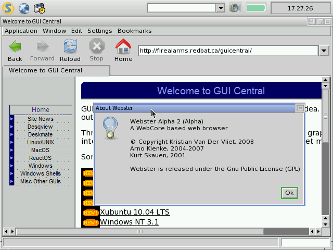Image resolution: width=333 pixels, height=250 pixels.
Task: Open the Syllable S menu icon
Action: tap(8, 8)
